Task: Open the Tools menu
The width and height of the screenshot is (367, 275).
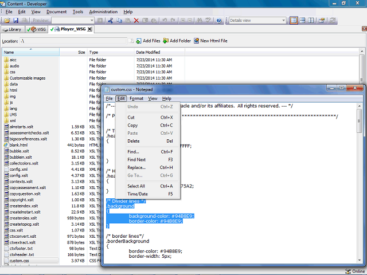Action: (x=78, y=11)
